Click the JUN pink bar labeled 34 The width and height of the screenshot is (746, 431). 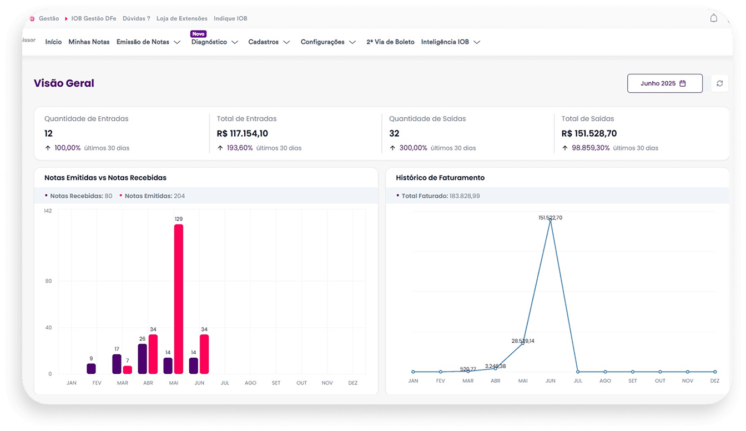pyautogui.click(x=204, y=354)
